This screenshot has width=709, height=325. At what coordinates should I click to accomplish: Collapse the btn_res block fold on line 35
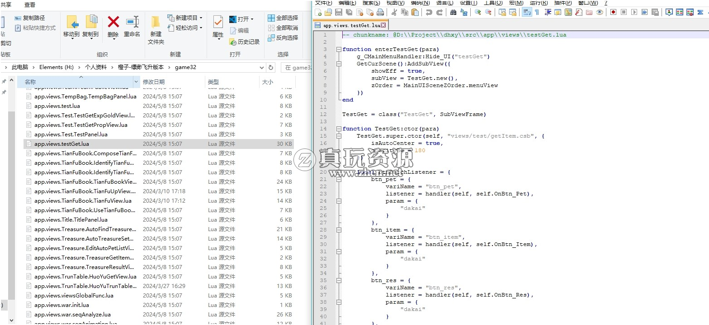click(339, 280)
